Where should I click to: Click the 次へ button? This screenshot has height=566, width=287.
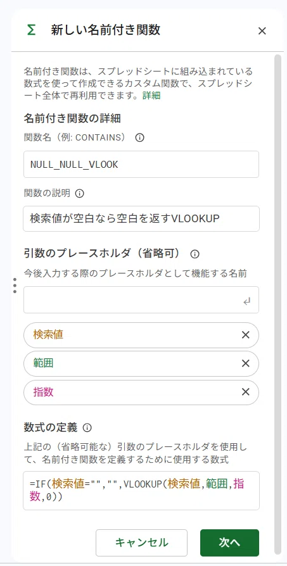(229, 543)
